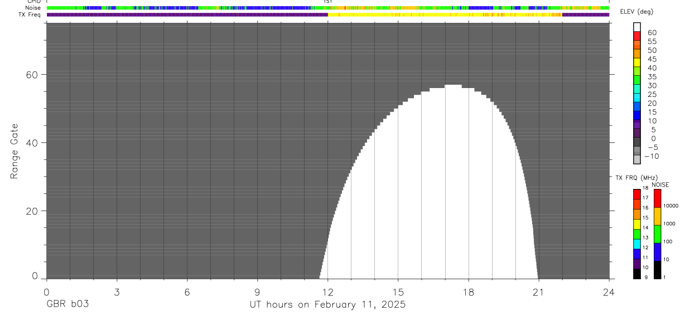Click the yellow swatch in ELEV color bar
The image size is (685, 316).
(x=637, y=61)
